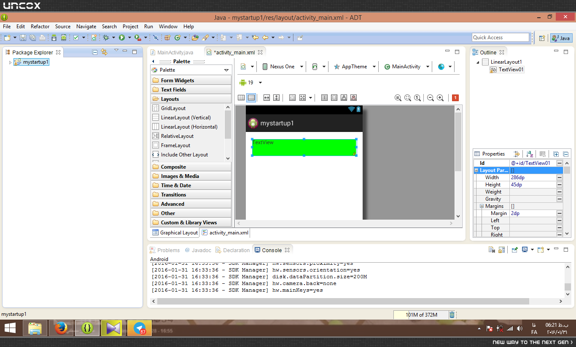Expand the Form Widgets palette category
This screenshot has width=576, height=347.
pyautogui.click(x=191, y=81)
